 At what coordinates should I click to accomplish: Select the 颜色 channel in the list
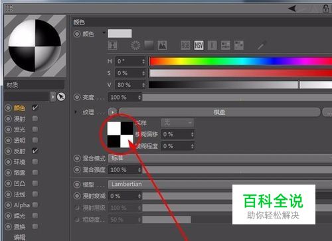19,108
